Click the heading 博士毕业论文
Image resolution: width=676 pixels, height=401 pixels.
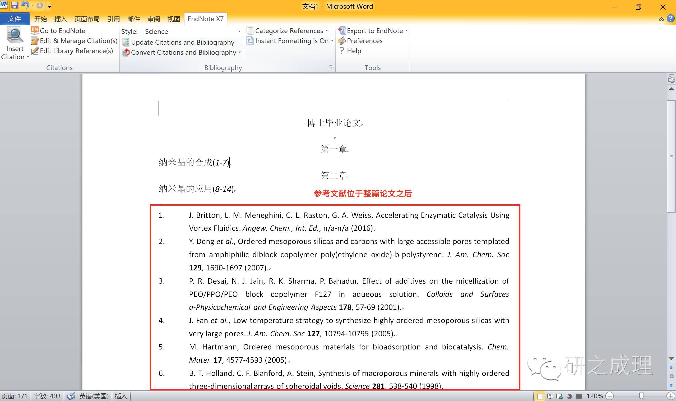pos(334,123)
